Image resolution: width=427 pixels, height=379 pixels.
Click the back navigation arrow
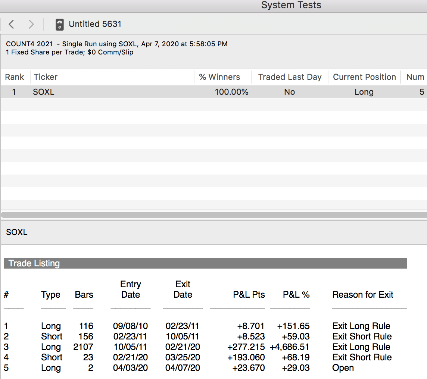pos(11,24)
